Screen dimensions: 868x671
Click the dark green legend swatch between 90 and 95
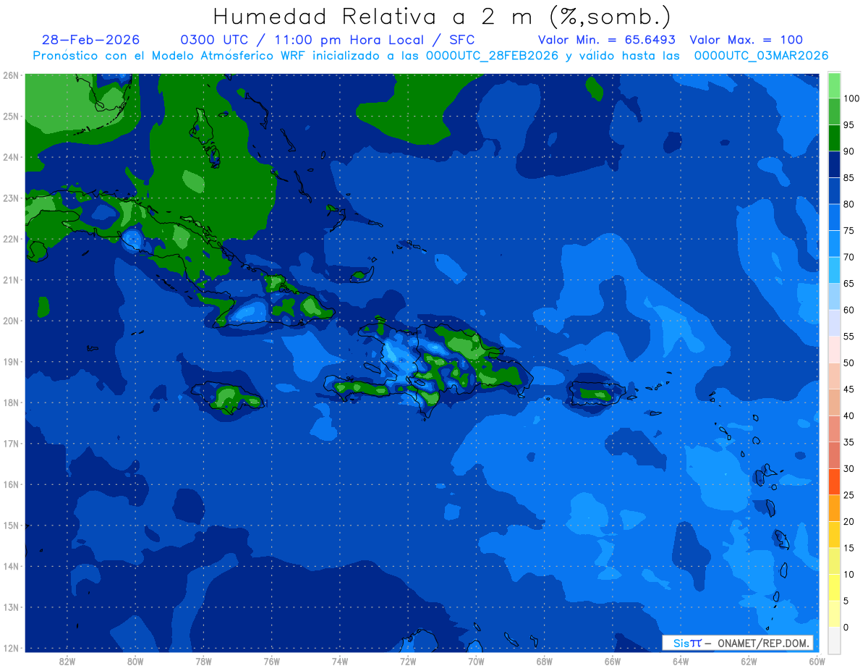834,138
